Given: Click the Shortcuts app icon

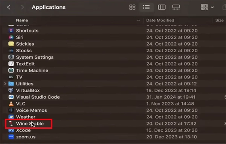Looking at the screenshot, I should [11, 31].
